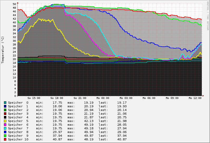This screenshot has width=210, height=143.
Task: Click the bright green Speicher 9 swatch
Action: click(x=5, y=136)
